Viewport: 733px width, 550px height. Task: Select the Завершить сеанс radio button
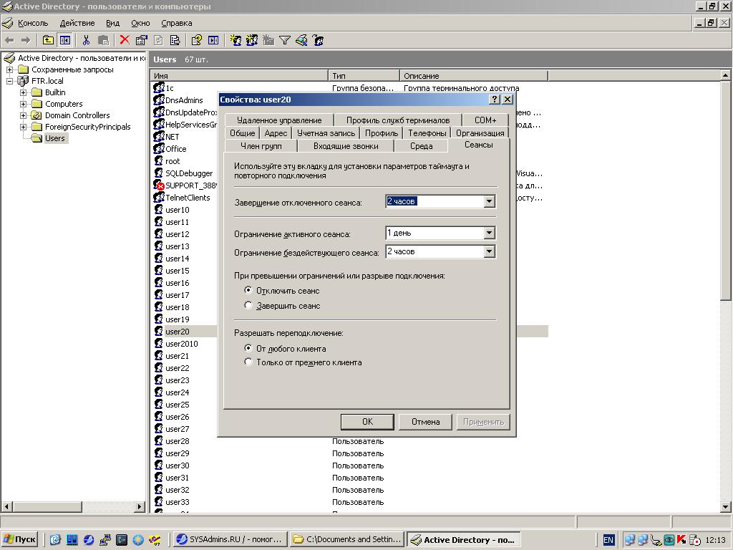pos(248,305)
